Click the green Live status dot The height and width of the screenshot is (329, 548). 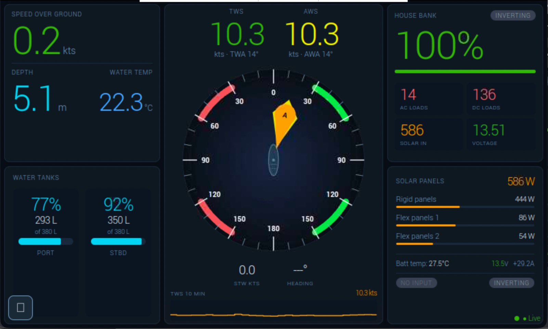point(517,318)
